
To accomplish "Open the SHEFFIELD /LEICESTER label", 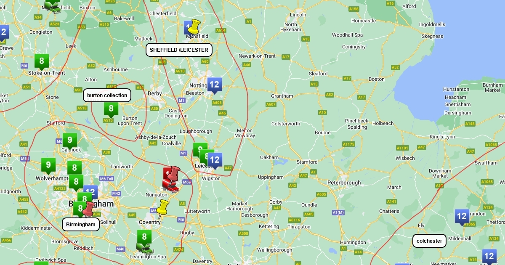I will coord(179,50).
